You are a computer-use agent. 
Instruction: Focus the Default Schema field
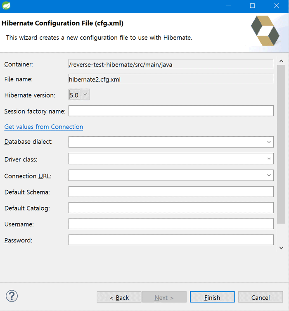pyautogui.click(x=171, y=192)
